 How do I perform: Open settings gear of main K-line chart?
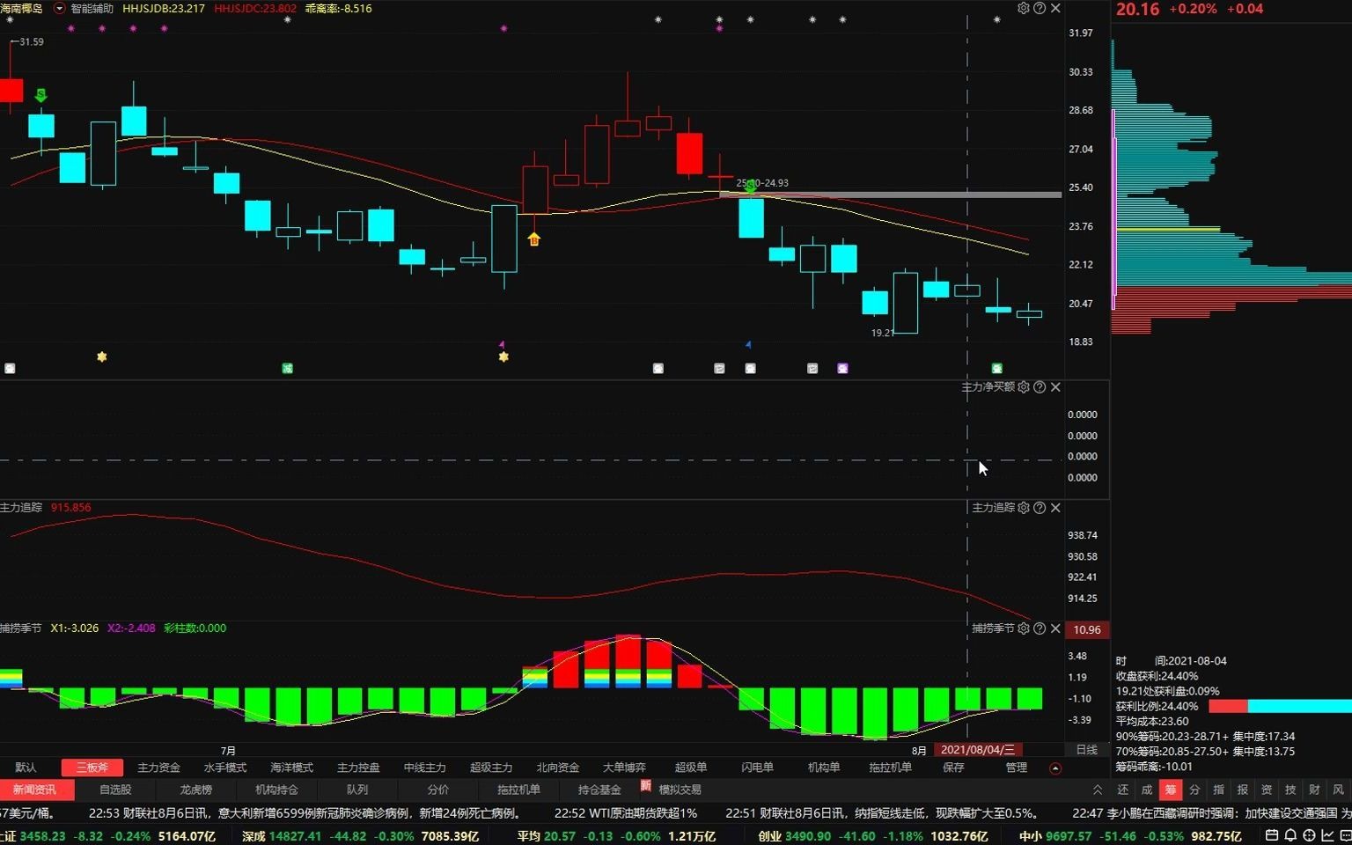pyautogui.click(x=1023, y=8)
